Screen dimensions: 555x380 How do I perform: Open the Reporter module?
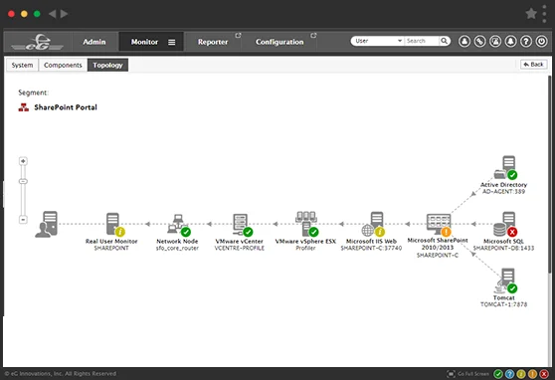coord(213,42)
